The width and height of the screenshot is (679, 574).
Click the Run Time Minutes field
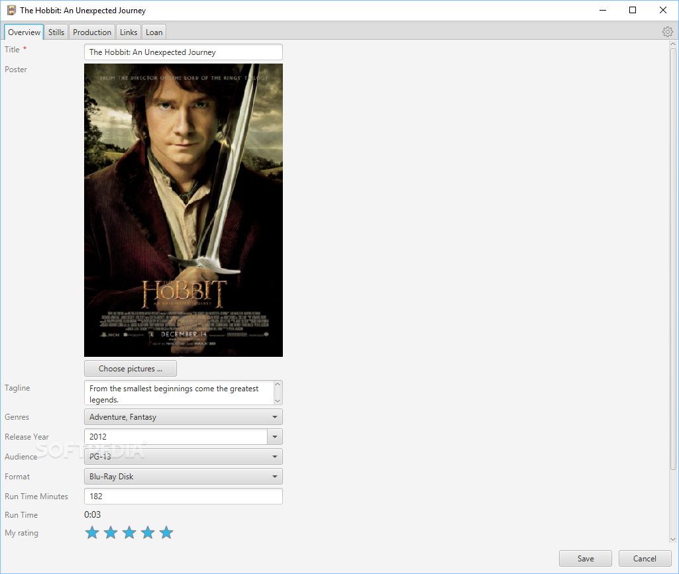(x=183, y=496)
